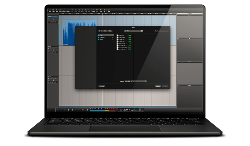The width and height of the screenshot is (250, 146).
Task: Select the Interview folder
Action: tap(106, 37)
